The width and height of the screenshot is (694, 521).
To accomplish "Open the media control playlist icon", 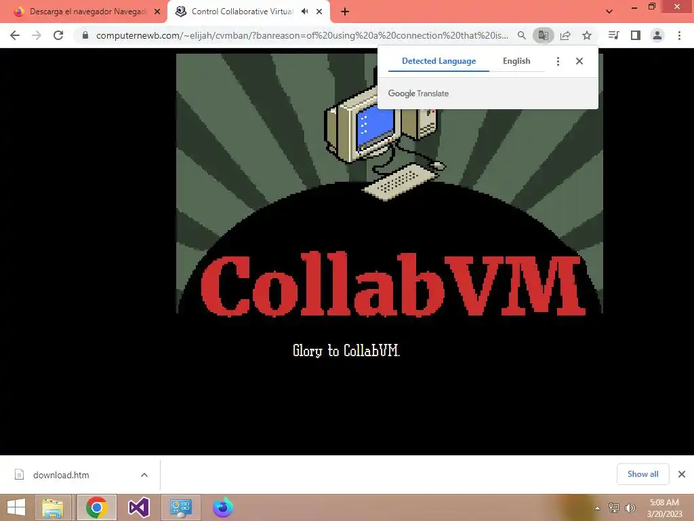I will 614,35.
